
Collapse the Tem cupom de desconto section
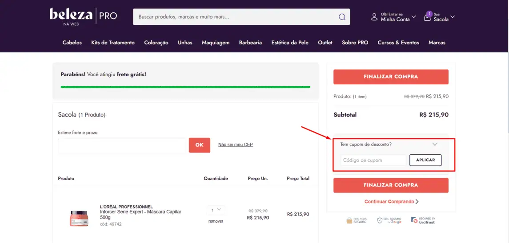[435, 144]
